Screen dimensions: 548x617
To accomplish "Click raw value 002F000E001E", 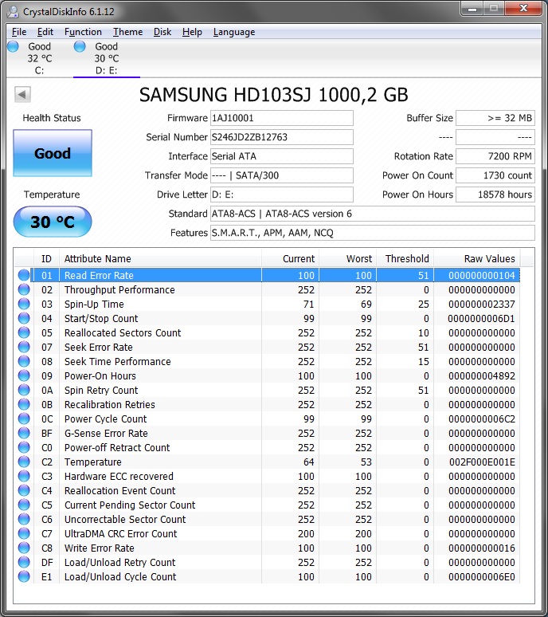I will click(482, 462).
